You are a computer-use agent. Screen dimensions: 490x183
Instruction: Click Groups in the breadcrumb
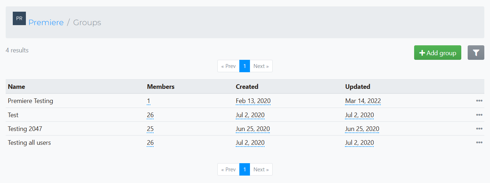[x=87, y=23]
